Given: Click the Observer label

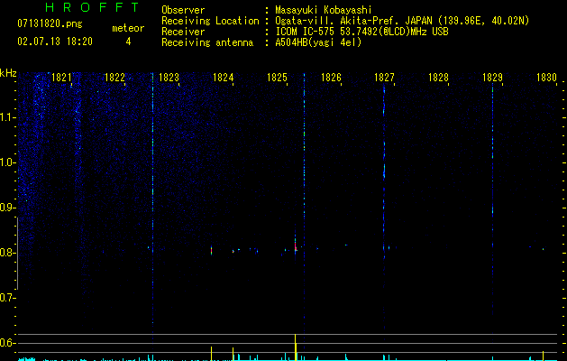Looking at the screenshot, I should coord(183,10).
